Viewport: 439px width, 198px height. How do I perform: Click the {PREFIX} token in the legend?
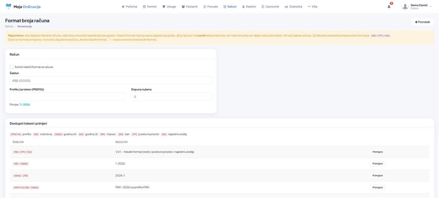click(16, 134)
